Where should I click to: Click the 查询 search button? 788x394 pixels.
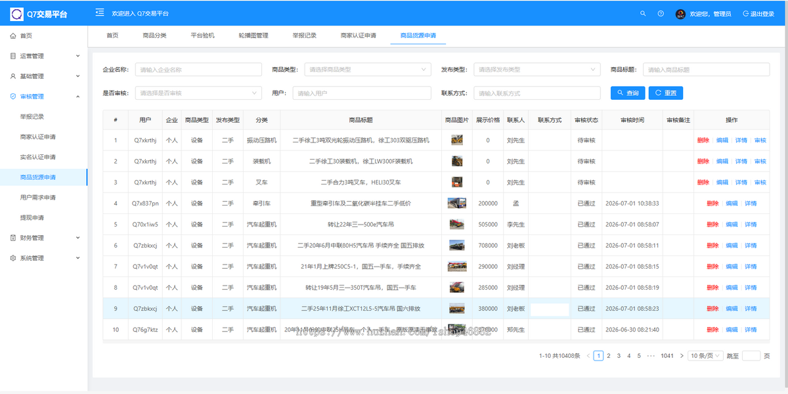point(628,93)
